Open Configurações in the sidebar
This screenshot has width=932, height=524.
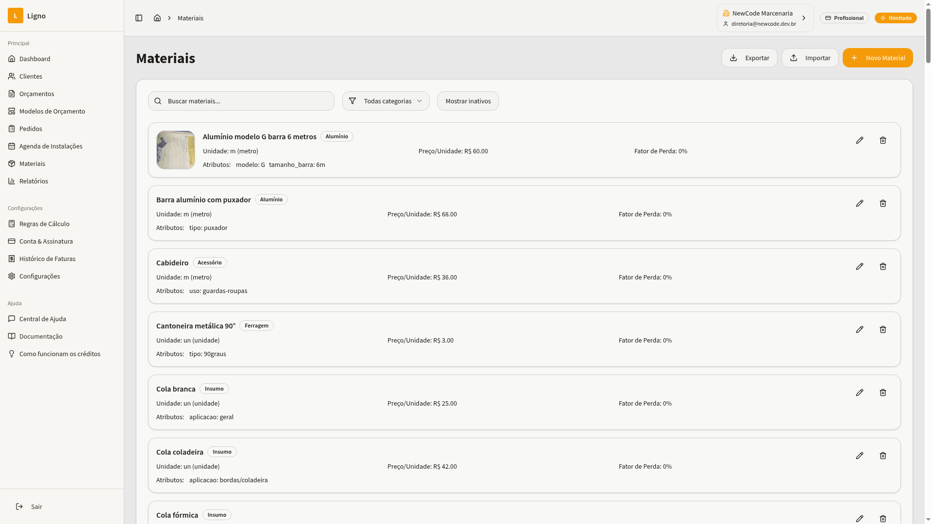62,276
